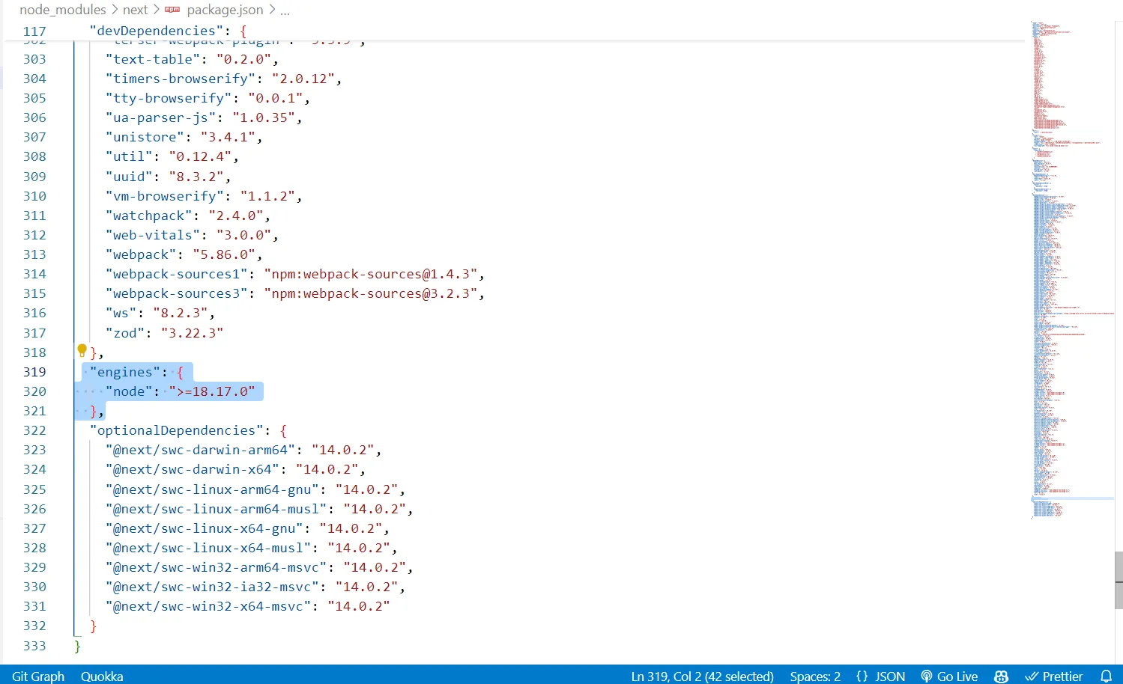The image size is (1123, 684).
Task: Click the "npm:webpack-sources@1.4.3" value
Action: pos(370,274)
